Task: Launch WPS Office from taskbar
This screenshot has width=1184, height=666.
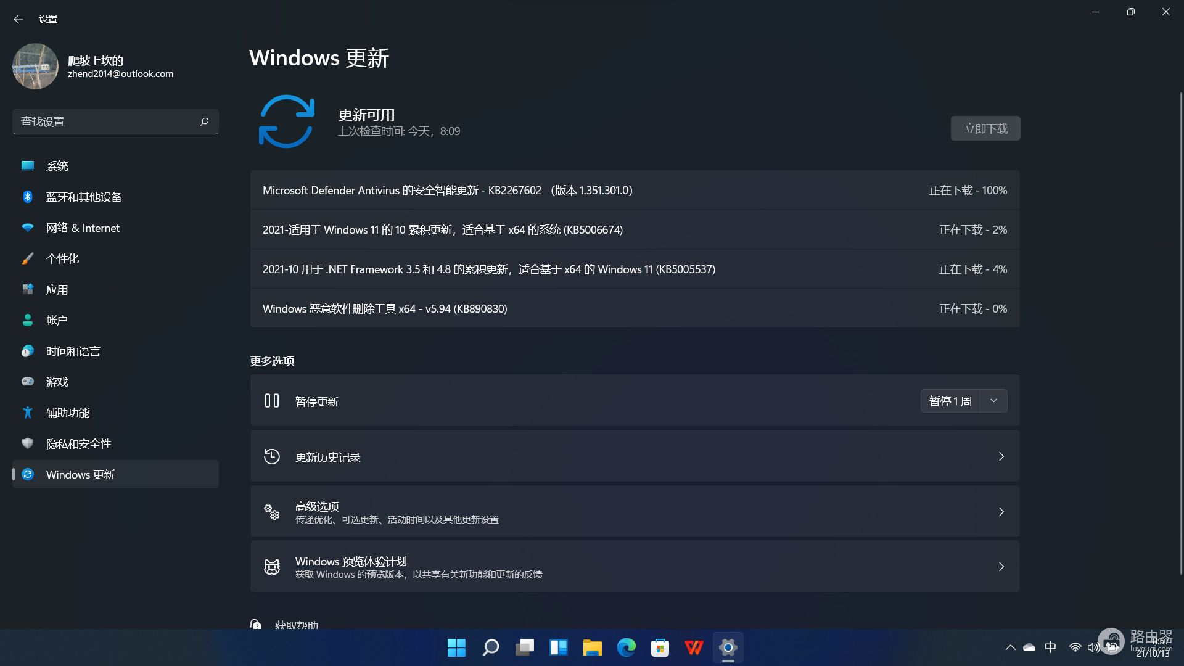Action: pos(694,647)
